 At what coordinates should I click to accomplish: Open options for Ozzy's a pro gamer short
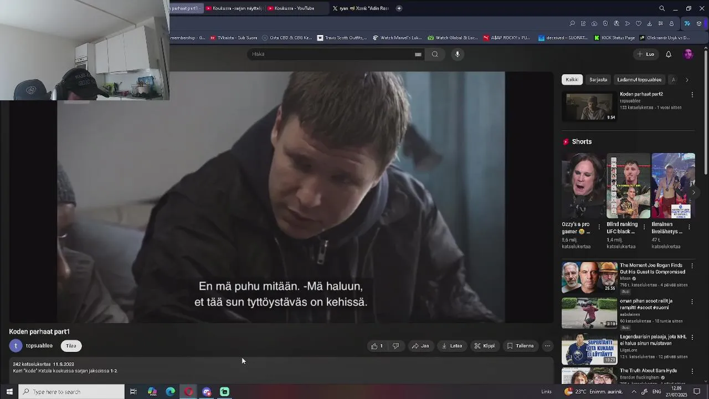point(599,227)
